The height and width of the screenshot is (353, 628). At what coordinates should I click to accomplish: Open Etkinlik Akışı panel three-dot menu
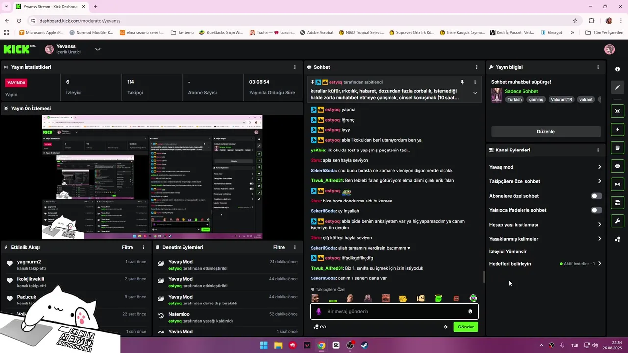tap(143, 247)
